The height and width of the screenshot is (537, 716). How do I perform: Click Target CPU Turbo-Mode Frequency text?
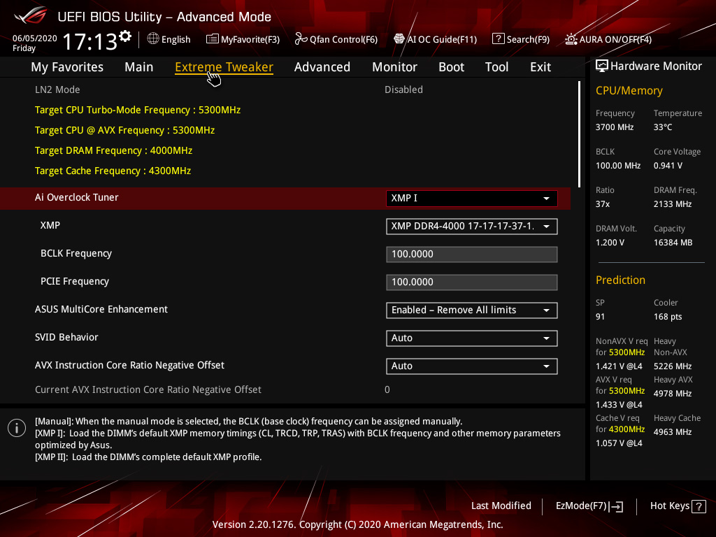(138, 110)
